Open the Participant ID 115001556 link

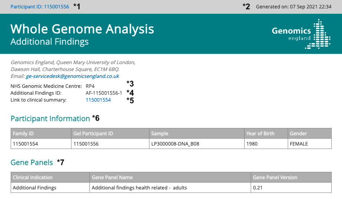[40, 6]
